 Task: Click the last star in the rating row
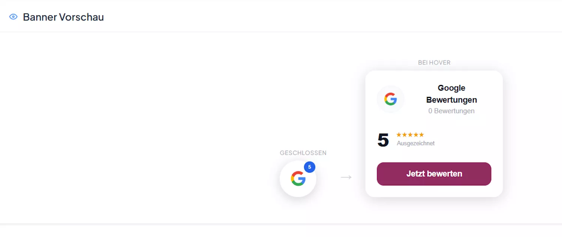coord(422,134)
